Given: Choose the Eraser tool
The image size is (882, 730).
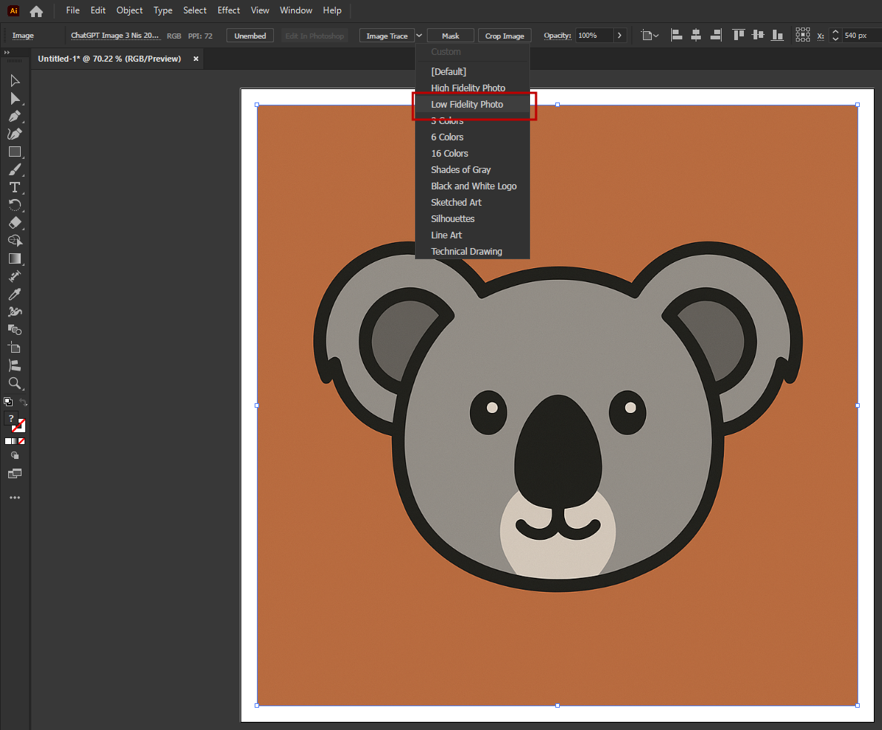Looking at the screenshot, I should (14, 222).
